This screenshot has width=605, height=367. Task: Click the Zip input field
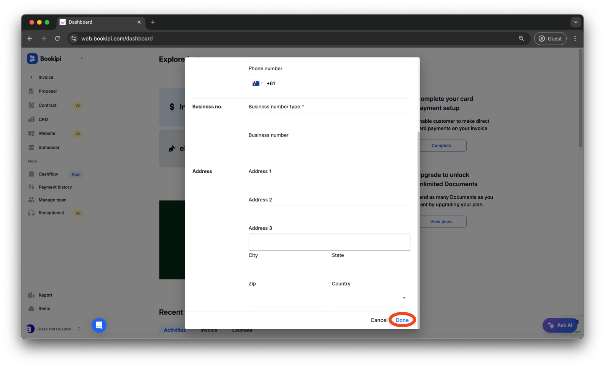click(288, 298)
